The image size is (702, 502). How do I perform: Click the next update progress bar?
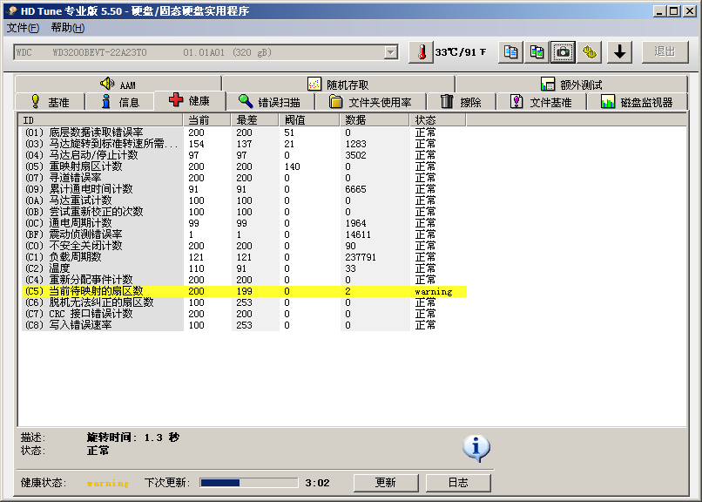pyautogui.click(x=249, y=483)
